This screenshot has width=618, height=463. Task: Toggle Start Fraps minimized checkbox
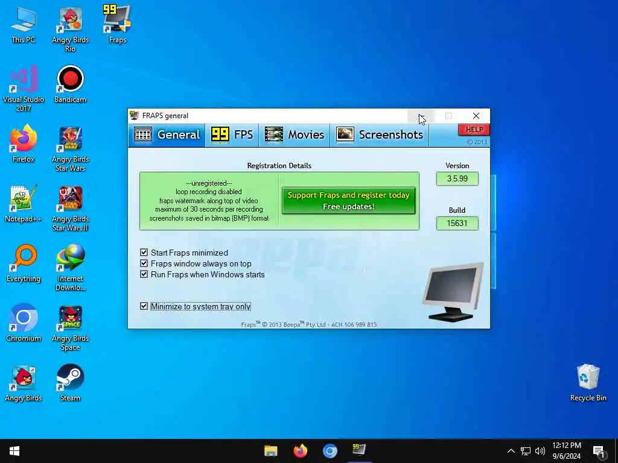pyautogui.click(x=183, y=253)
